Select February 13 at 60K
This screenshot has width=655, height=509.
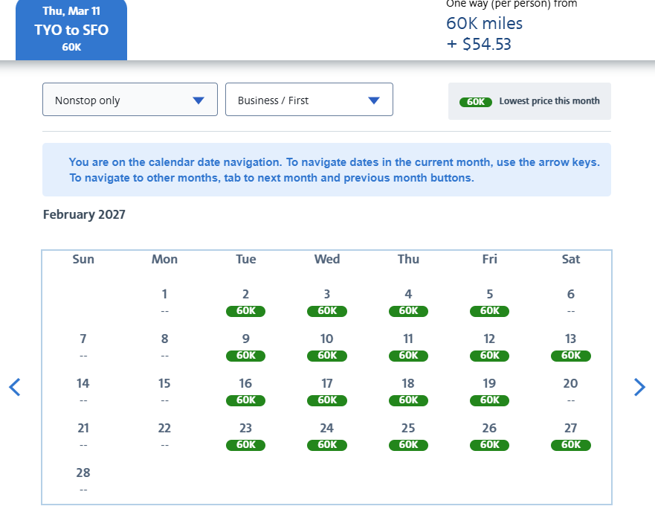571,347
